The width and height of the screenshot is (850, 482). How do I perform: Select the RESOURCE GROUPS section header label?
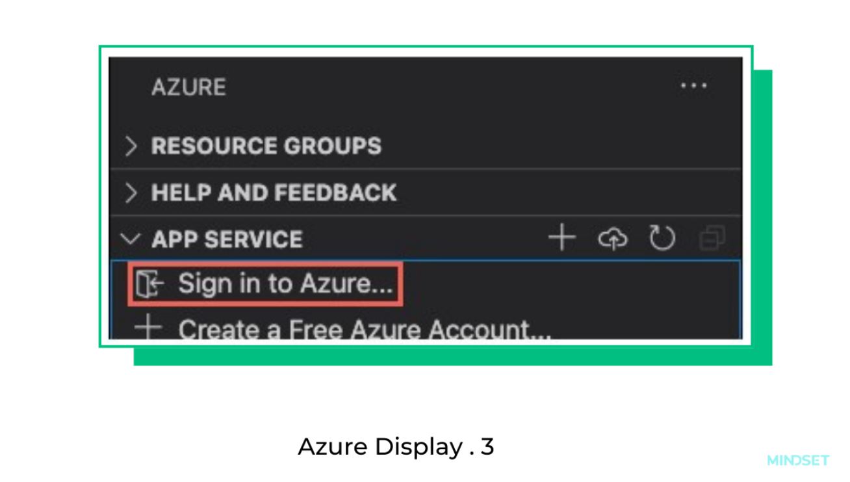point(266,146)
